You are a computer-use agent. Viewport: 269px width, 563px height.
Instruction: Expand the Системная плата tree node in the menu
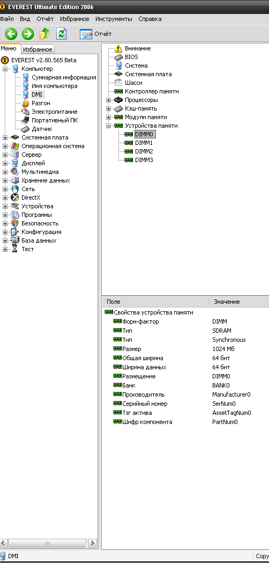click(x=5, y=137)
